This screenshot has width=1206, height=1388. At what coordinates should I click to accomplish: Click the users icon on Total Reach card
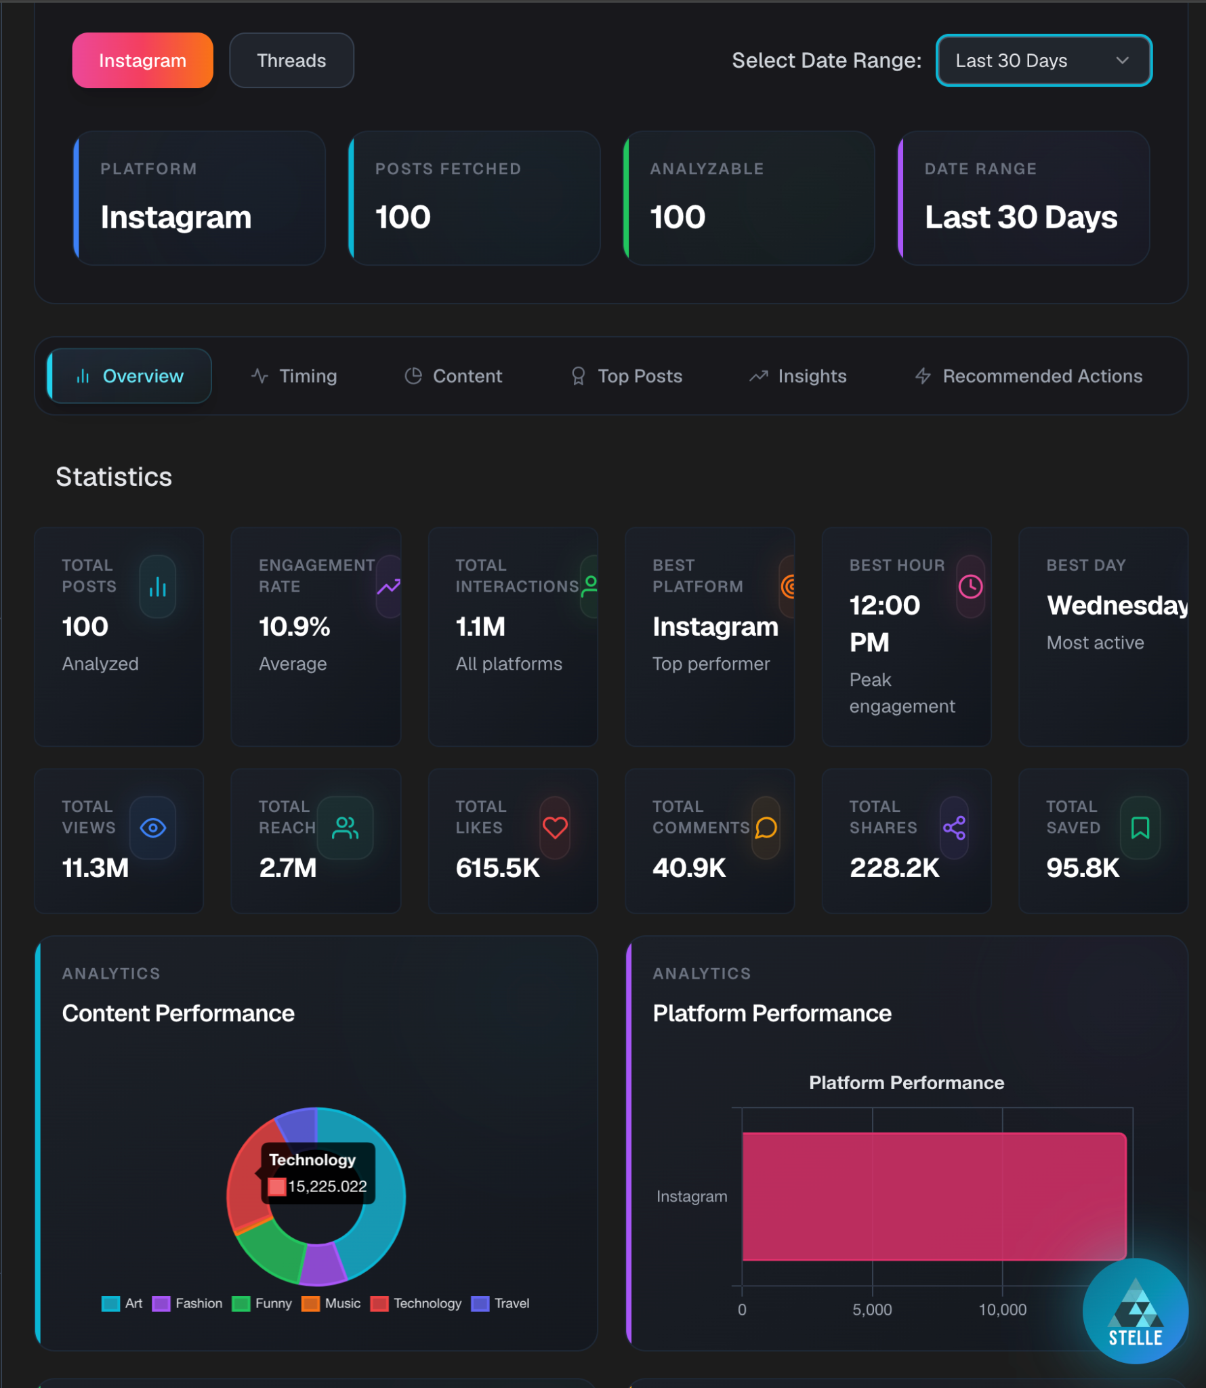point(346,828)
